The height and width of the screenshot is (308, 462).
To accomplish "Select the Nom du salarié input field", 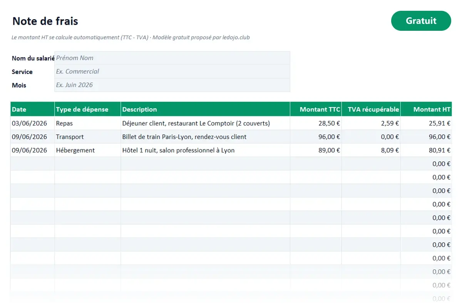I will (172, 58).
